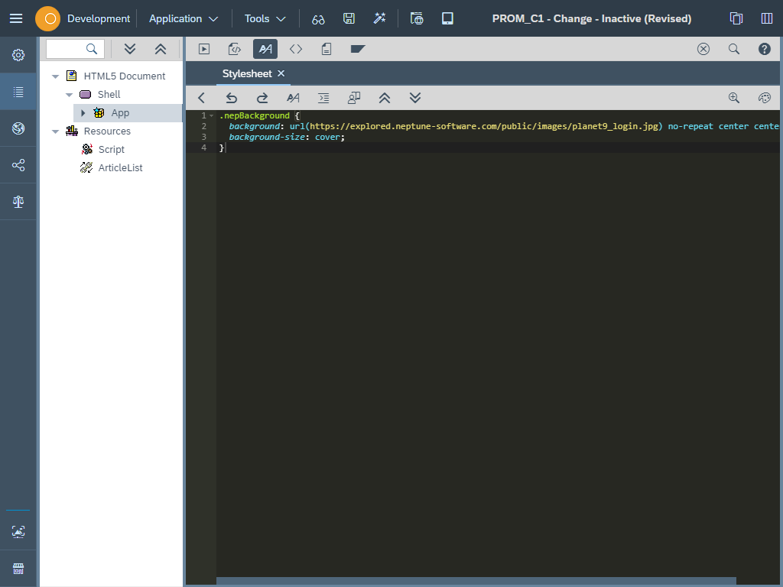
Task: Zoom the stylesheet editor with the magnifier icon
Action: [x=733, y=98]
